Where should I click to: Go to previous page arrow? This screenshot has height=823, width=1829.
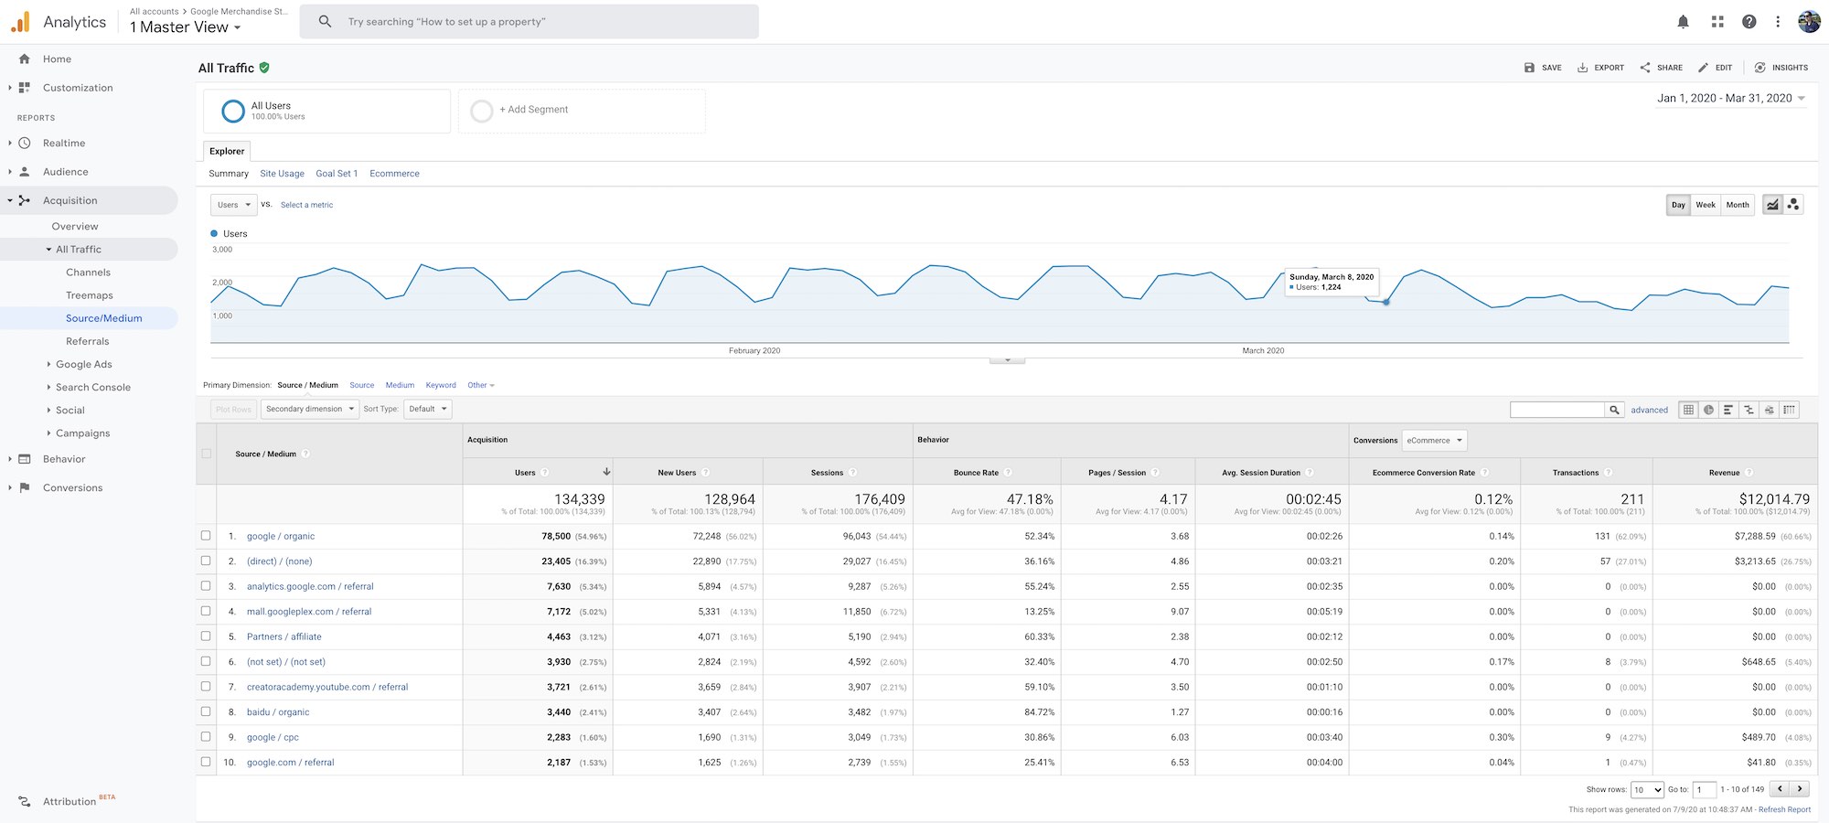(1780, 788)
